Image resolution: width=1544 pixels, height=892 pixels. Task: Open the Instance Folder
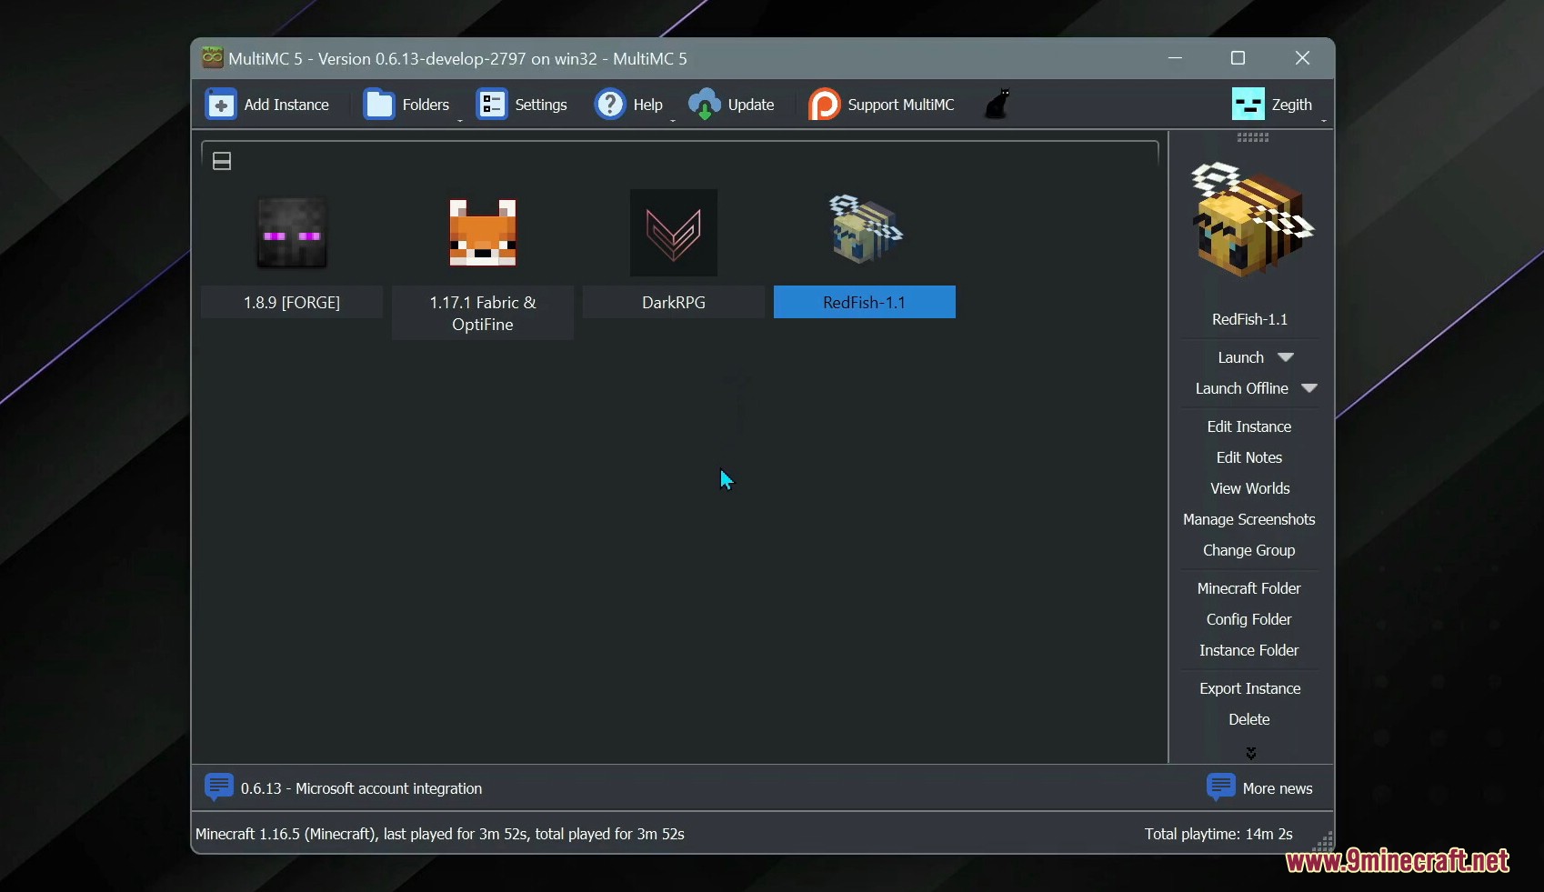tap(1249, 650)
